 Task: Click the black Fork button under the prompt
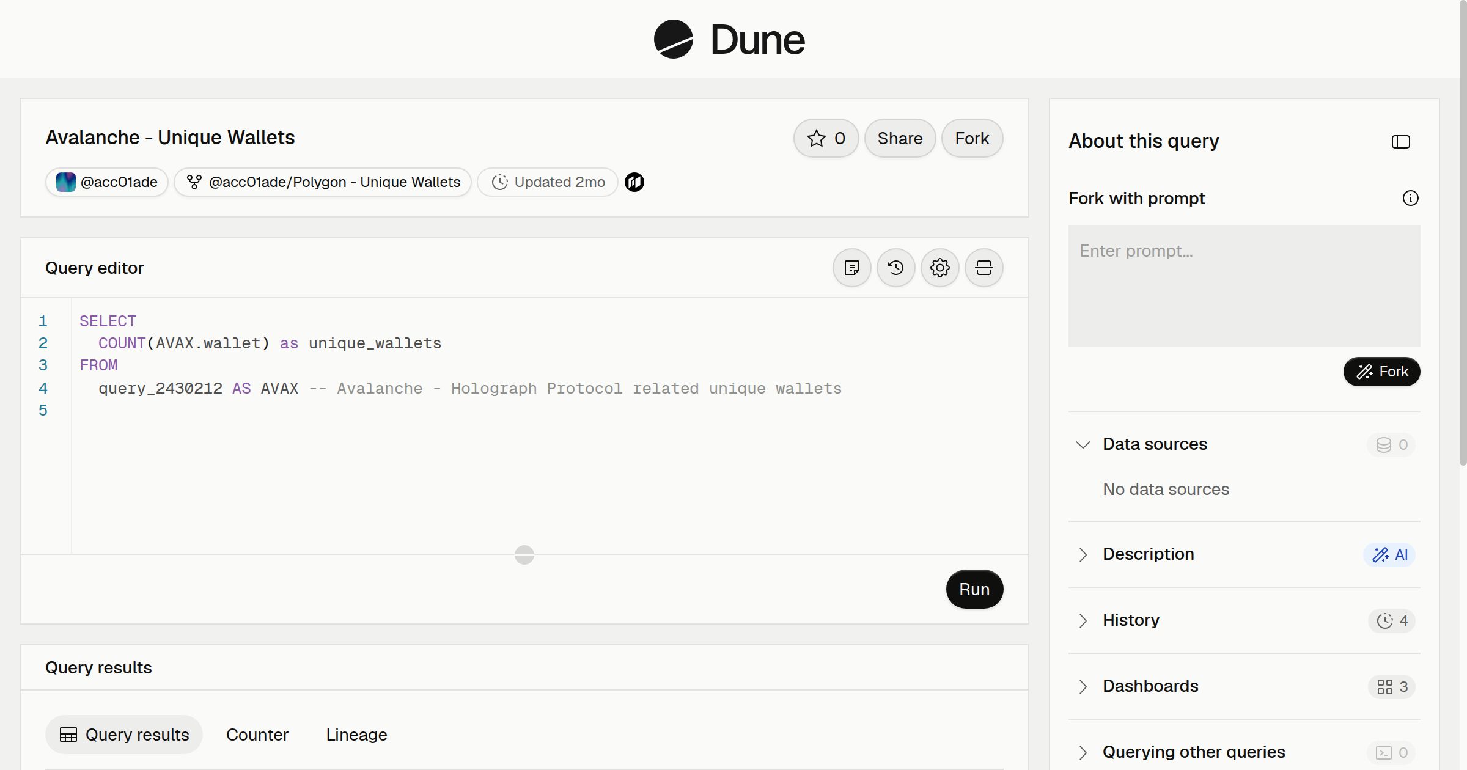[1381, 372]
